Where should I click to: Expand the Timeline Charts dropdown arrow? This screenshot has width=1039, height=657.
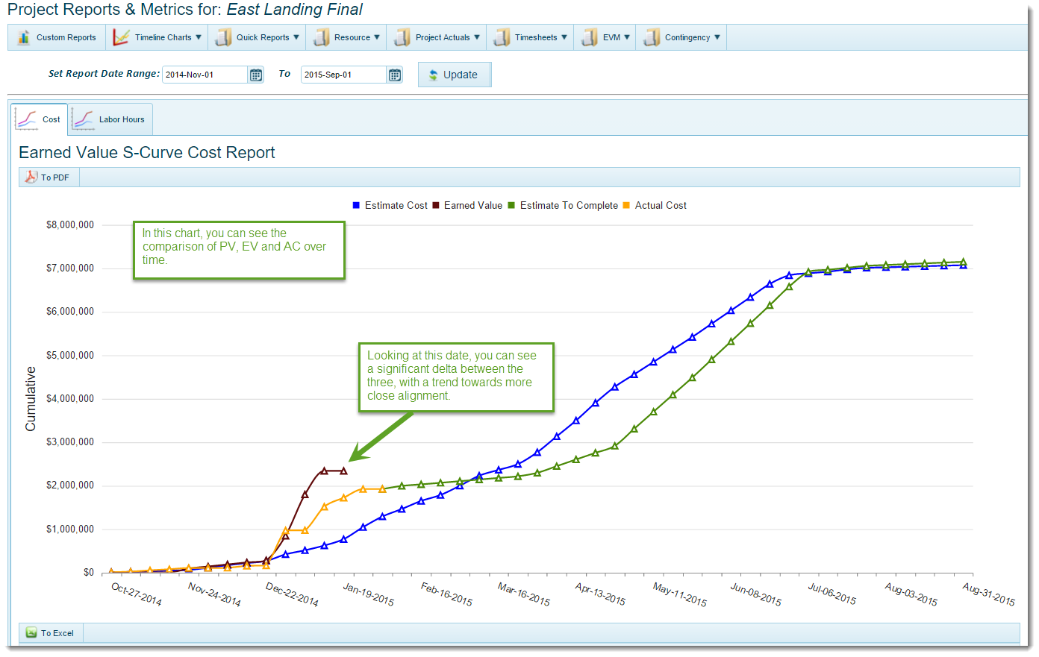(x=199, y=37)
